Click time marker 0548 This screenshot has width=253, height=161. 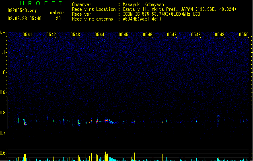click(196, 34)
